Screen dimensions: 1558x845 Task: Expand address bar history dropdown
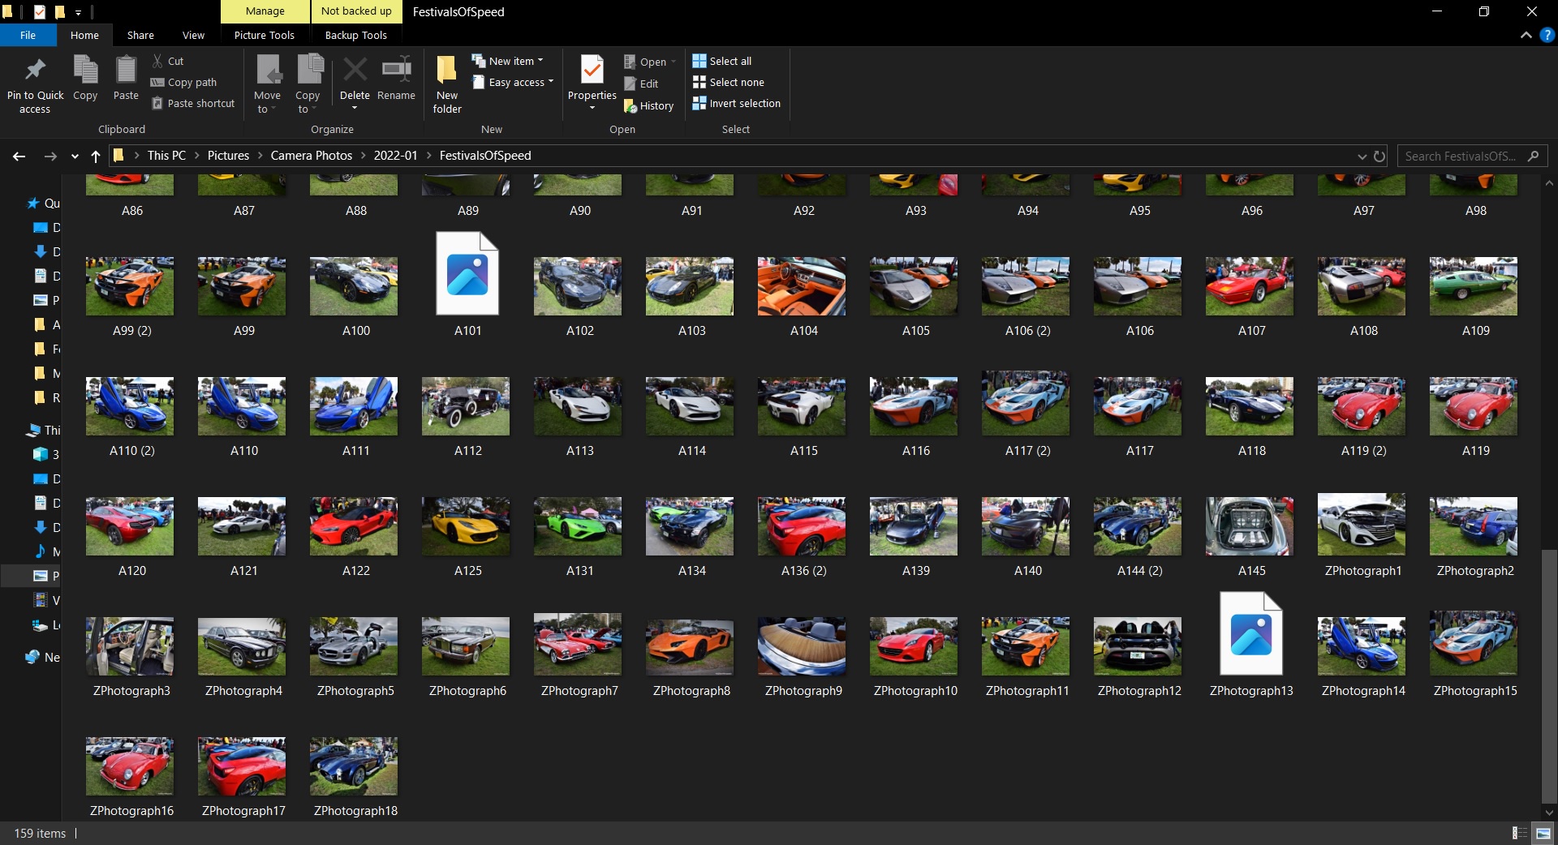point(1362,156)
